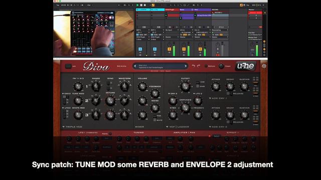Expand the ENV2 source menu beside Tune Mod
321x180 pixels.
[66, 93]
